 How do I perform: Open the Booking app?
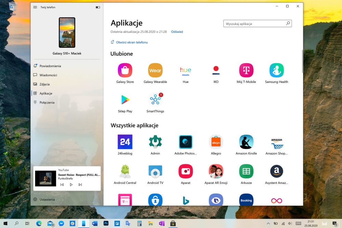(246, 200)
